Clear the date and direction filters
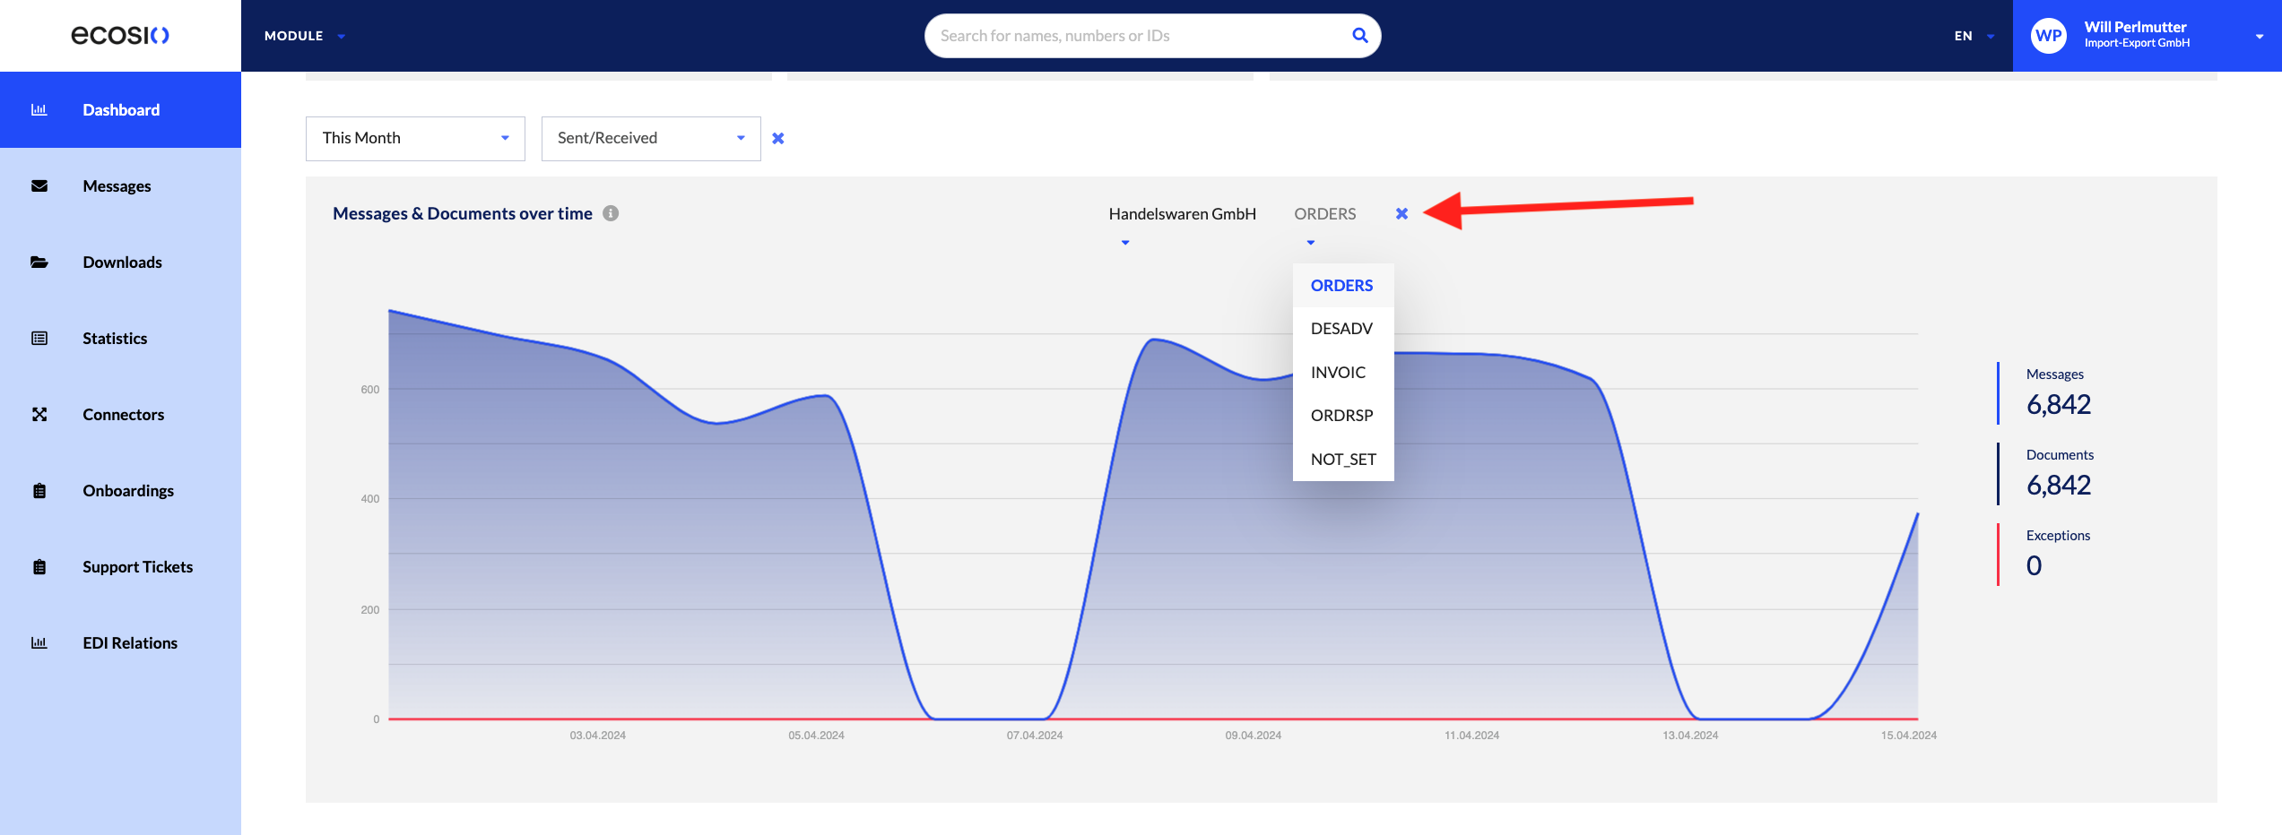Viewport: 2282px width, 835px height. pyautogui.click(x=778, y=138)
